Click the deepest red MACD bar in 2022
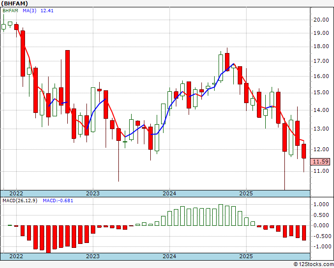334x268 pixels. coord(48,239)
